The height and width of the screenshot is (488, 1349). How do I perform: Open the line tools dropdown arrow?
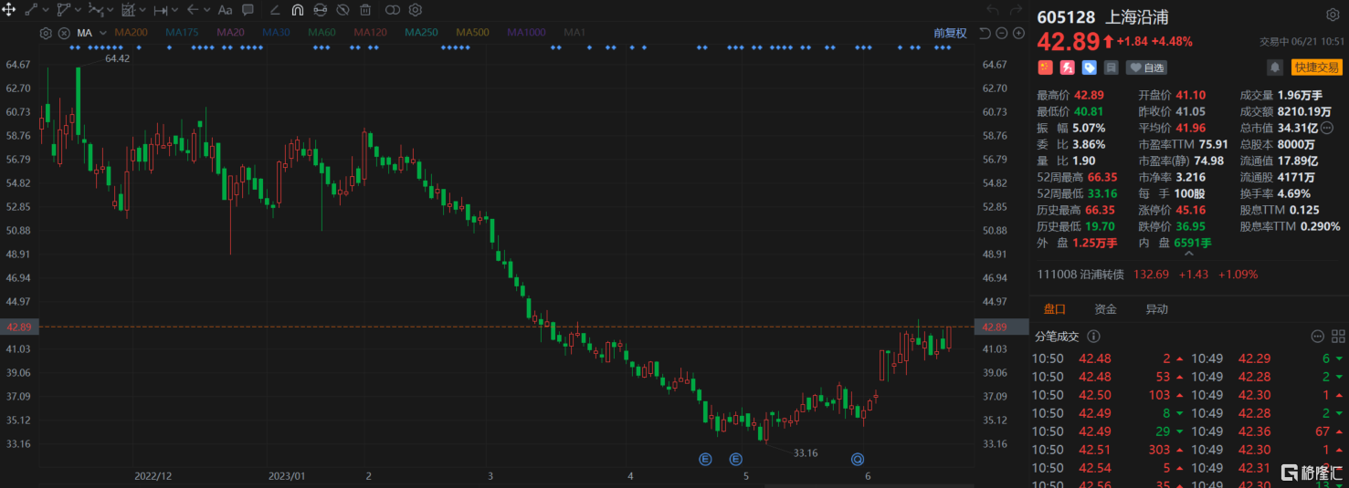(46, 10)
